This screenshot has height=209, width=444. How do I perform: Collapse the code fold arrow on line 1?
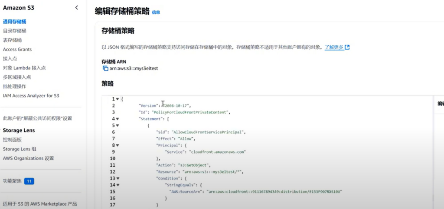[117, 99]
